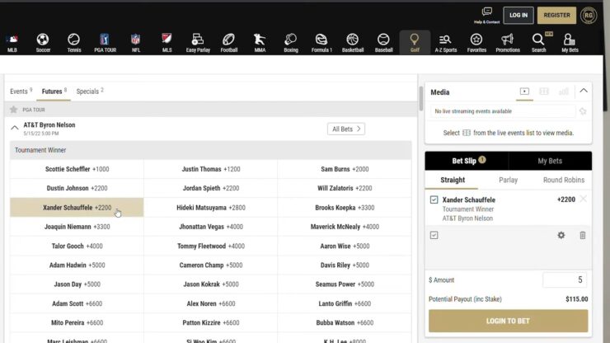Switch Media panel to stats chart view
Screen dimensions: 610x343
coord(563,92)
